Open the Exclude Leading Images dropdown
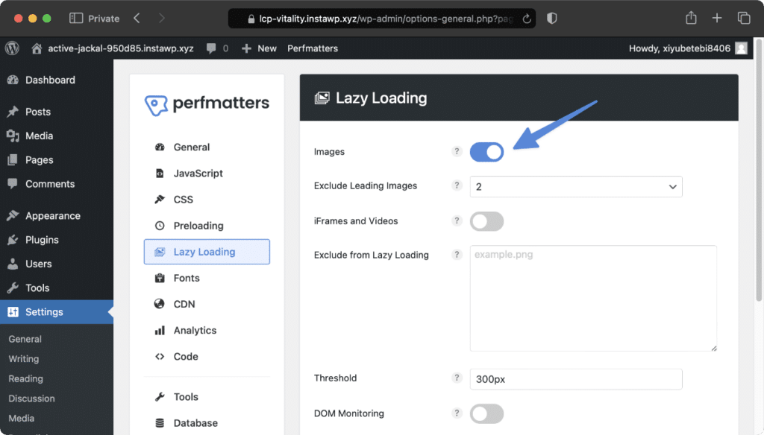 pos(576,187)
